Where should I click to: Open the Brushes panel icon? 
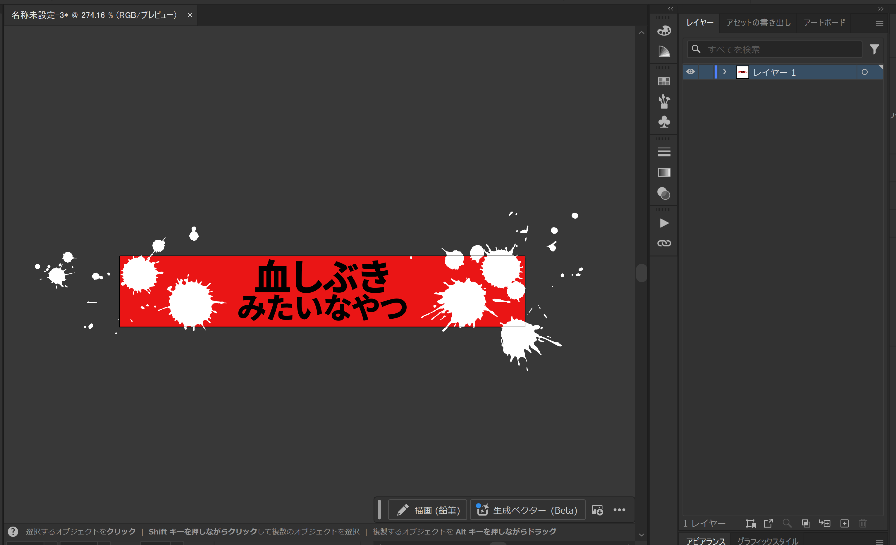(x=664, y=101)
